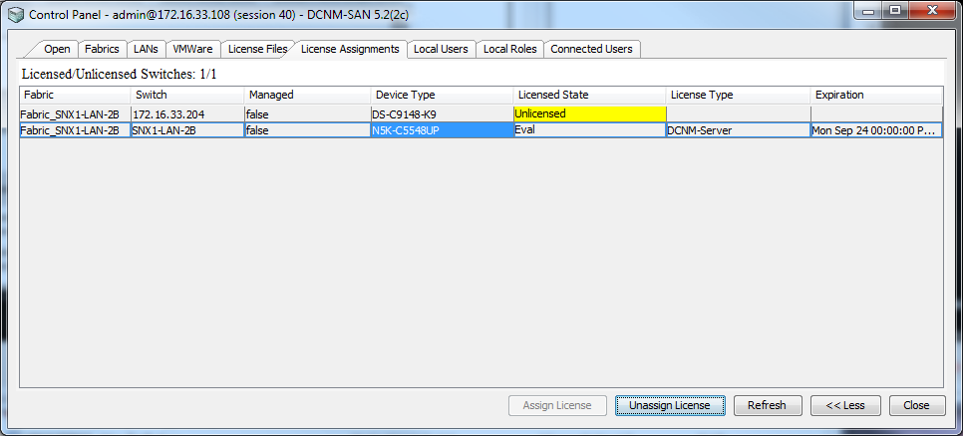This screenshot has height=436, width=963.
Task: Click Managed false cell in DS-C9148-K9 row
Action: [x=307, y=114]
